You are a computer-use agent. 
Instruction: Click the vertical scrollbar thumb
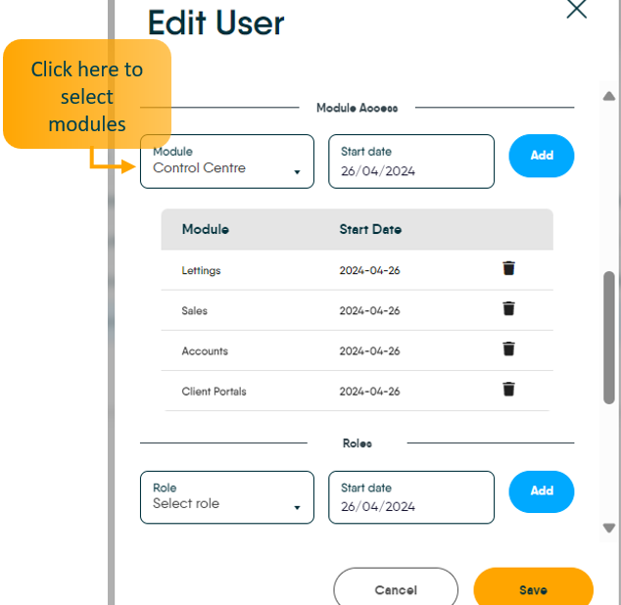tap(609, 336)
